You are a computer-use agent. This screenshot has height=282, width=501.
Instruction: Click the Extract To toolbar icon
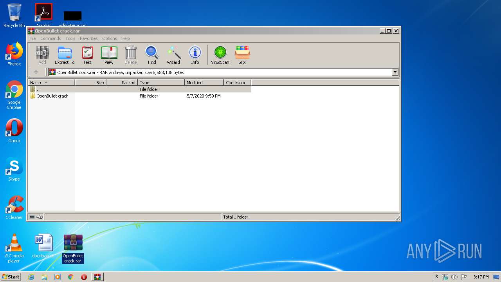coord(65,55)
